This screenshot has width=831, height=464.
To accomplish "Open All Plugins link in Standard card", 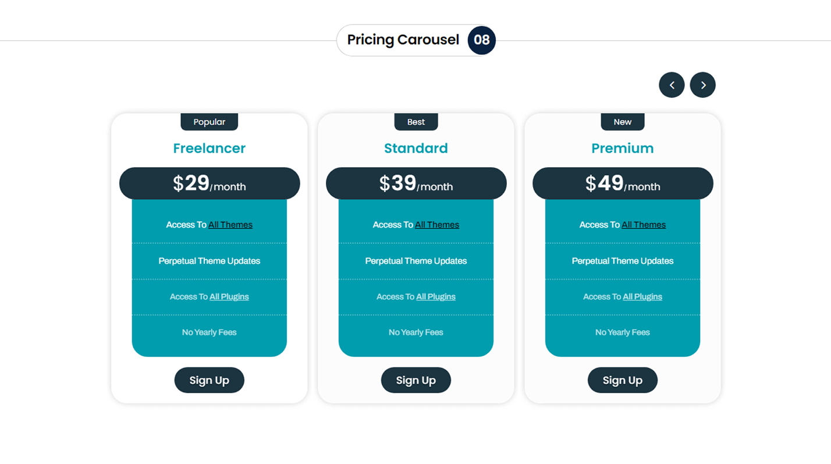I will click(x=436, y=297).
